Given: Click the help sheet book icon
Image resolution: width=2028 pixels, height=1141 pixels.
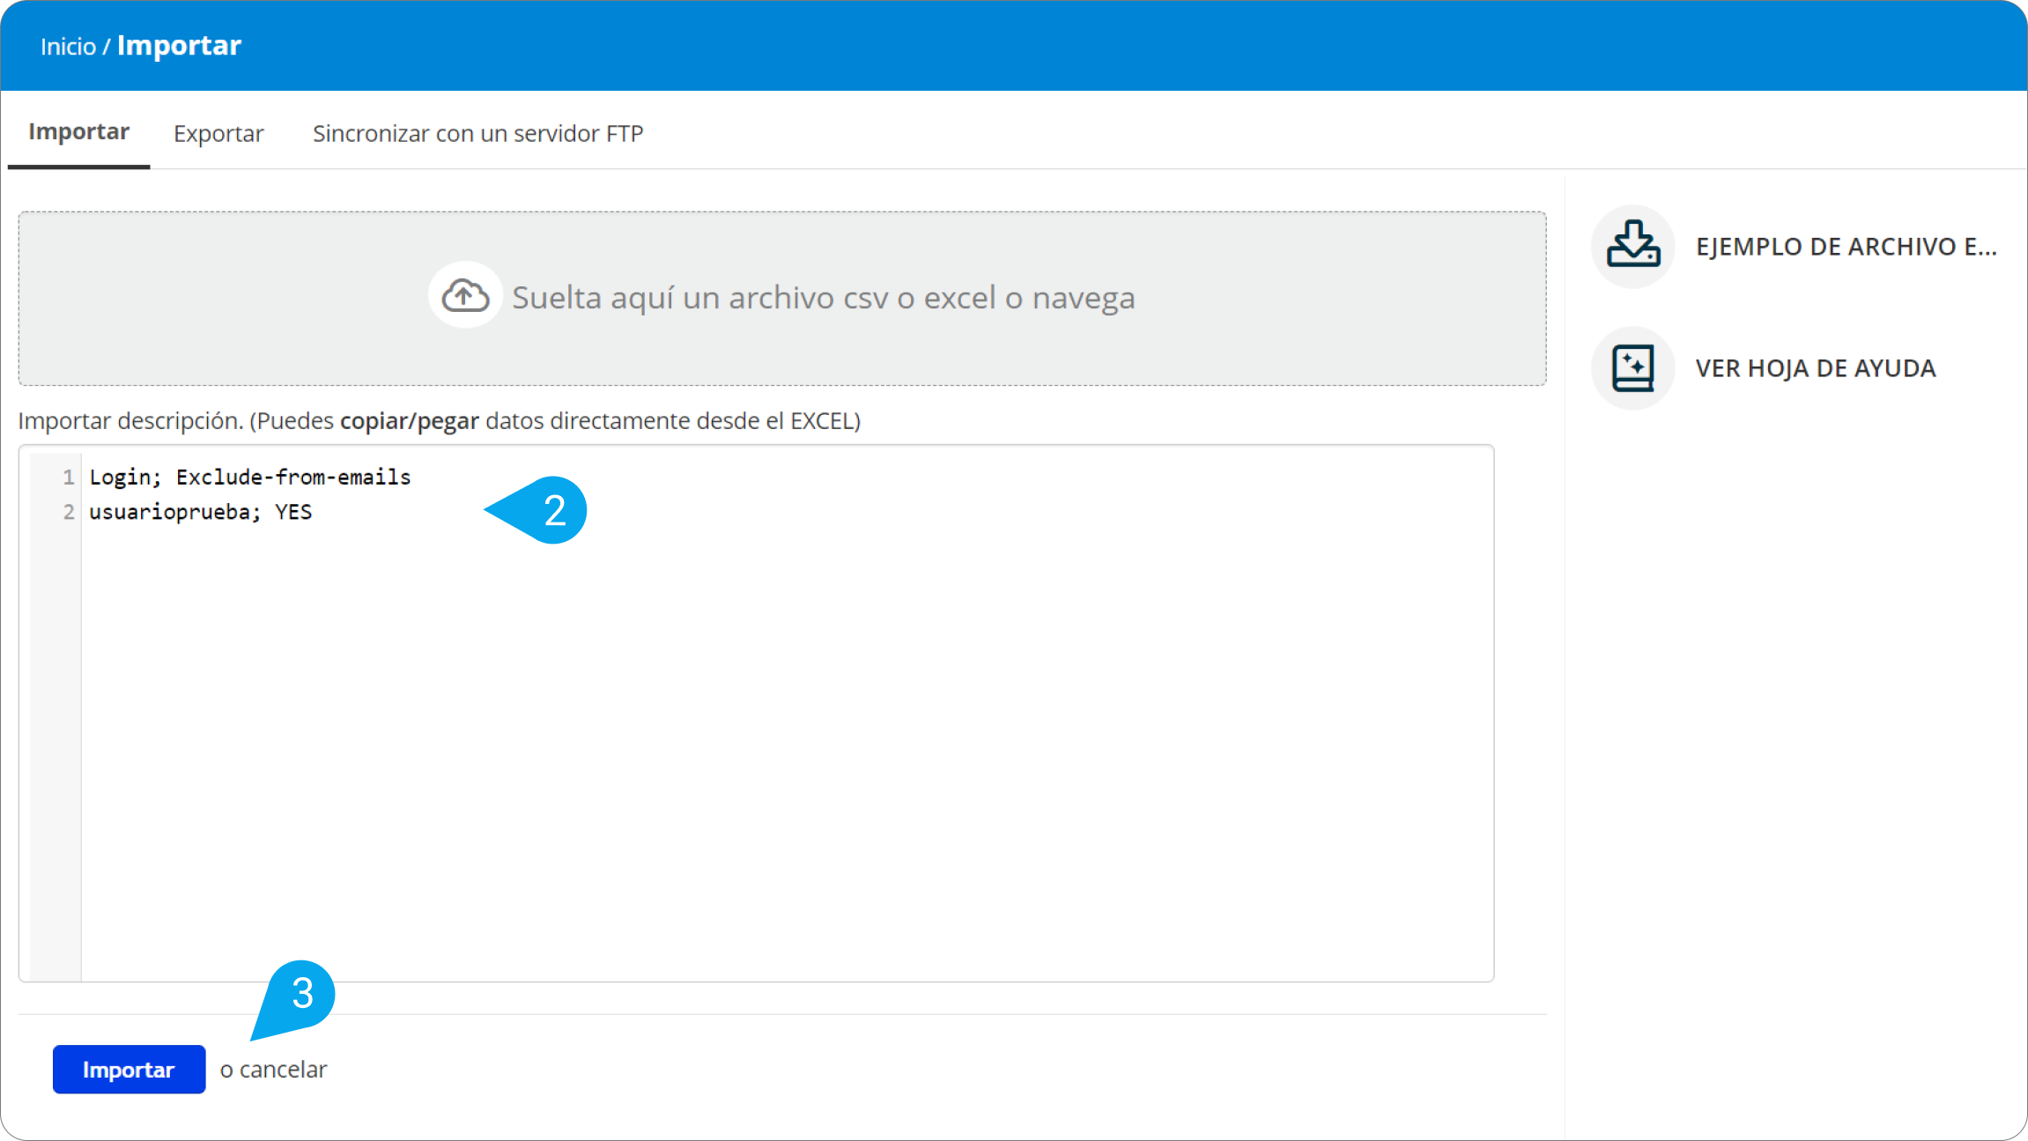Looking at the screenshot, I should tap(1632, 368).
